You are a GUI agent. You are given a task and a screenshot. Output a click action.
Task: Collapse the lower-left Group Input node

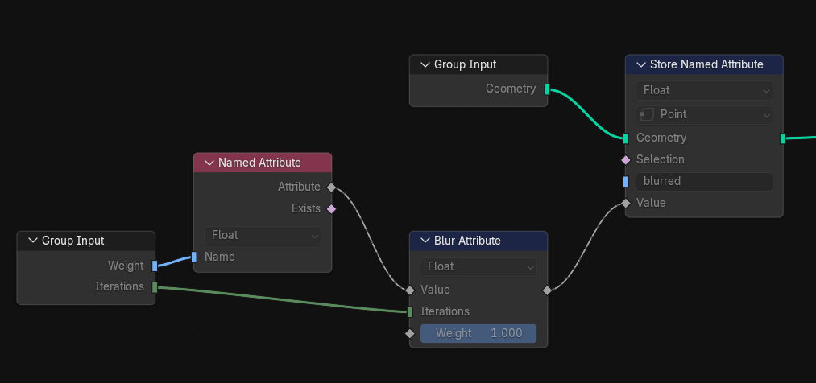click(x=33, y=241)
